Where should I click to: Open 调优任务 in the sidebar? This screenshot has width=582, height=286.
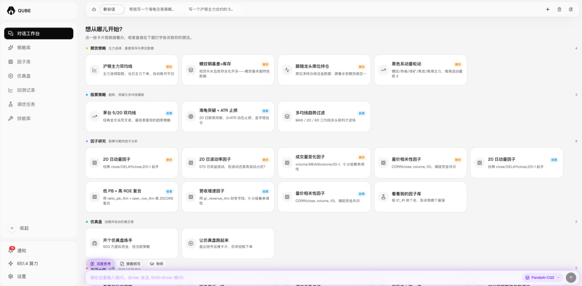(x=39, y=104)
